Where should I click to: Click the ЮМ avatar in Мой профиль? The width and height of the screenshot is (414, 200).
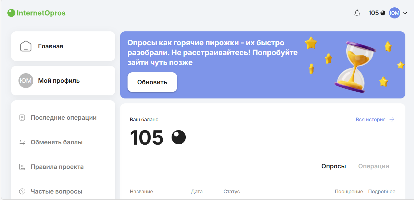pos(26,81)
